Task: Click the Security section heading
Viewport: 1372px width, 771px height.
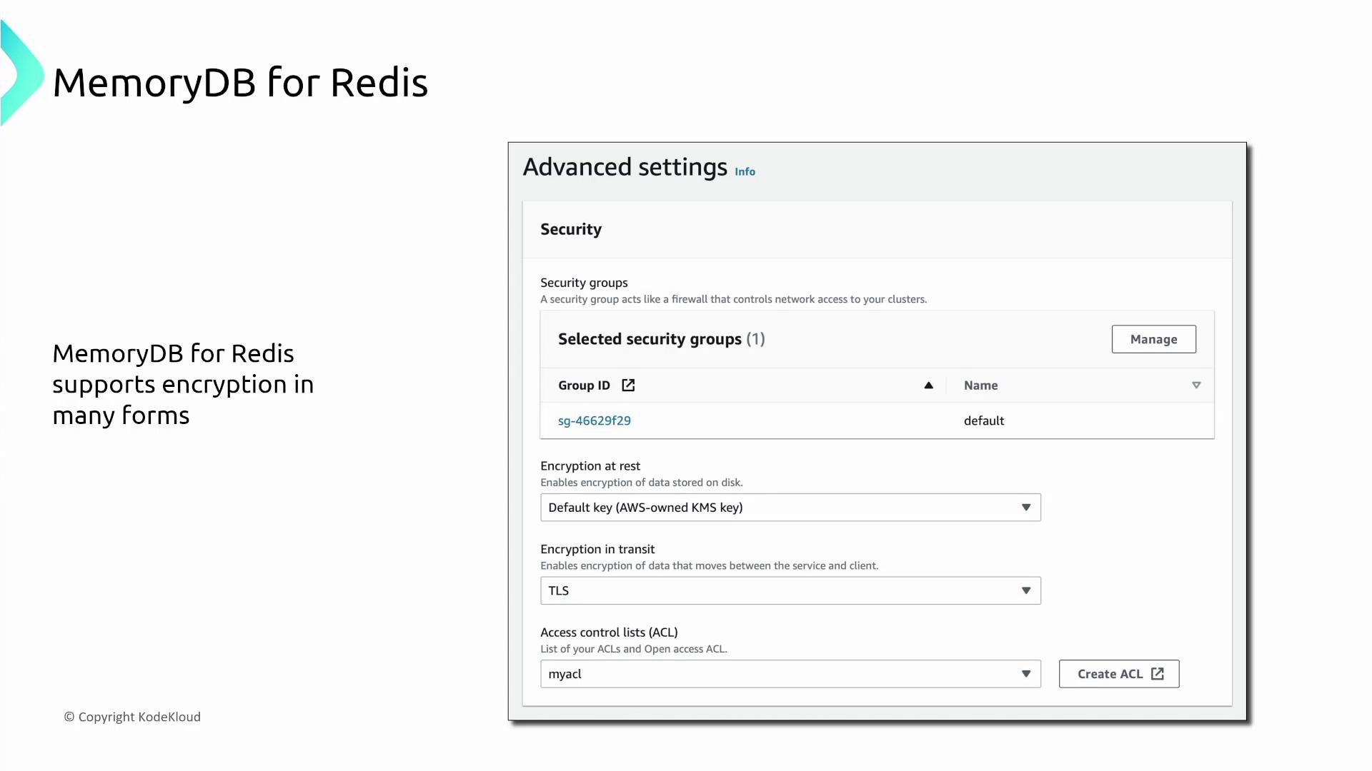Action: tap(570, 230)
